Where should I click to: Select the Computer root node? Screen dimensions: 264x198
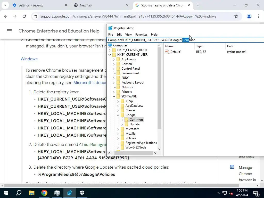click(x=120, y=45)
